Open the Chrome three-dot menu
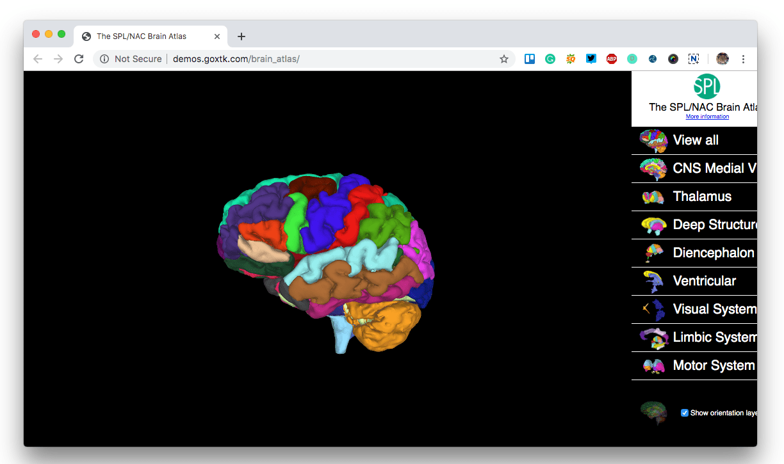 (x=743, y=59)
